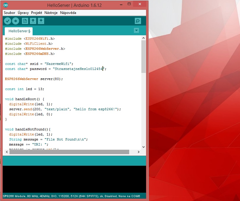Click the vertical scrollbar thumb in editor
Viewport: 240px width, 201px height.
[143, 56]
